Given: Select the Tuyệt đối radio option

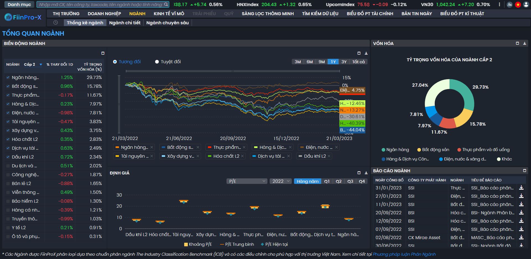Looking at the screenshot, I should click(157, 62).
